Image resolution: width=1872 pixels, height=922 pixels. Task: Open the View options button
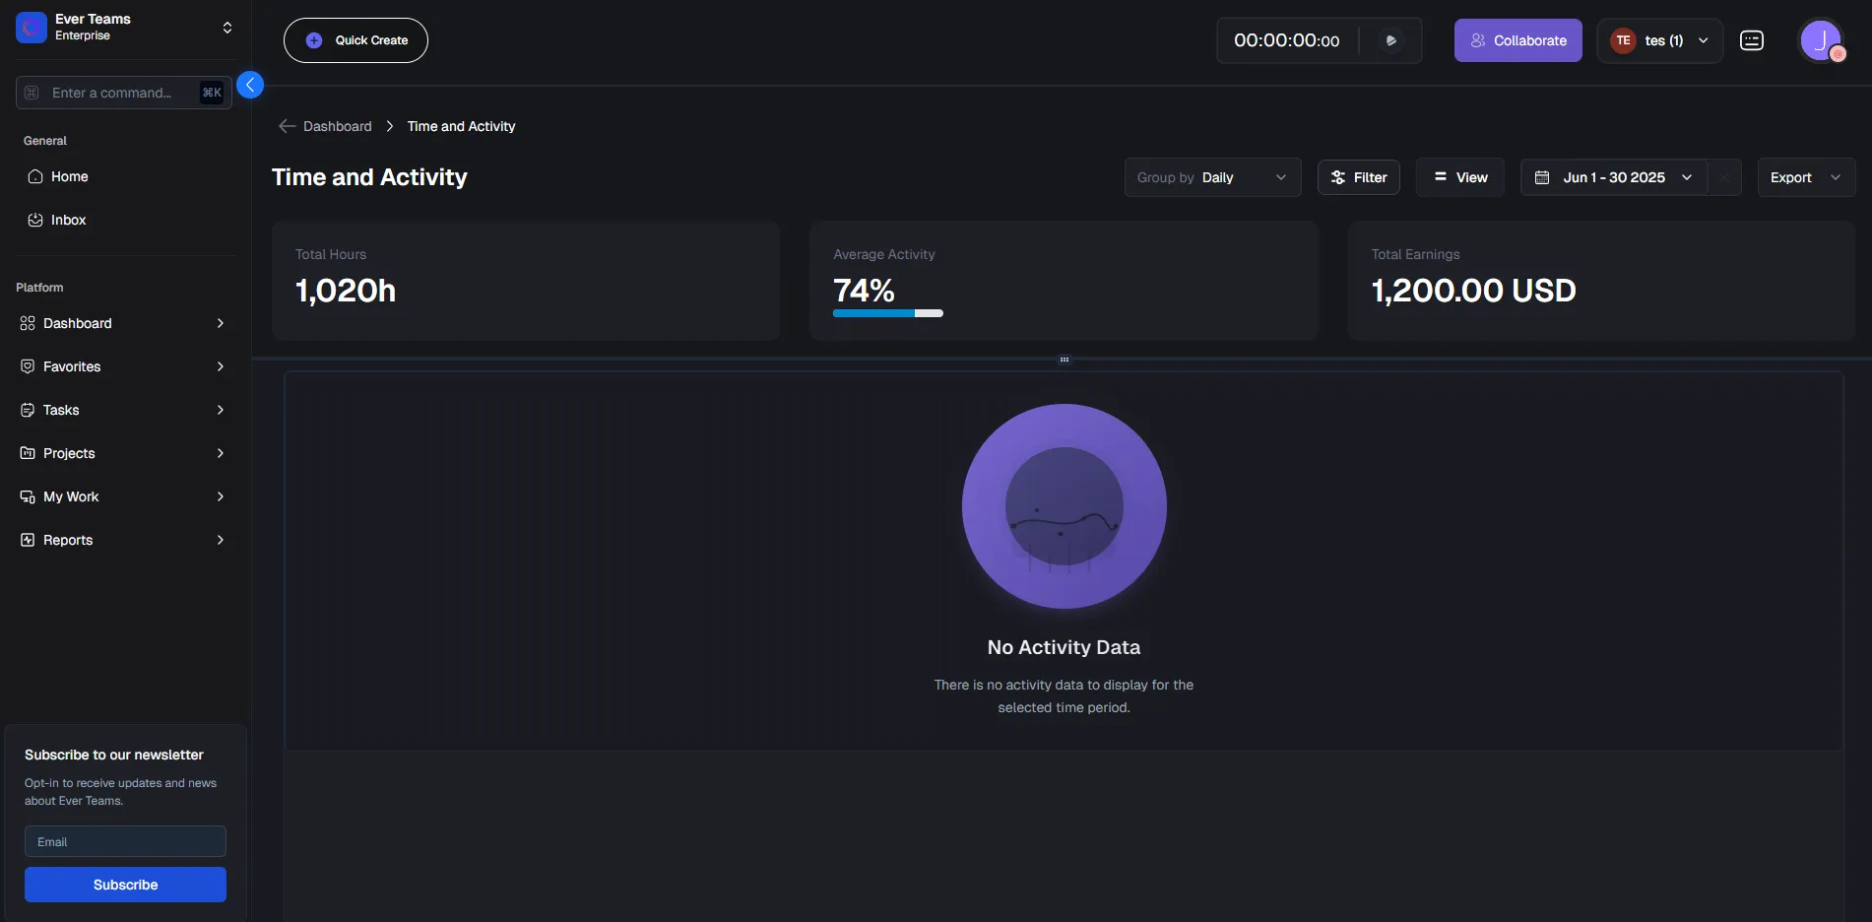point(1460,177)
